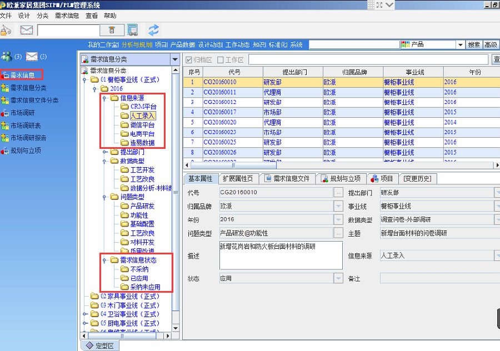The width and height of the screenshot is (500, 351).
Task: Collapse the 信息来源 tree node
Action: (x=104, y=98)
